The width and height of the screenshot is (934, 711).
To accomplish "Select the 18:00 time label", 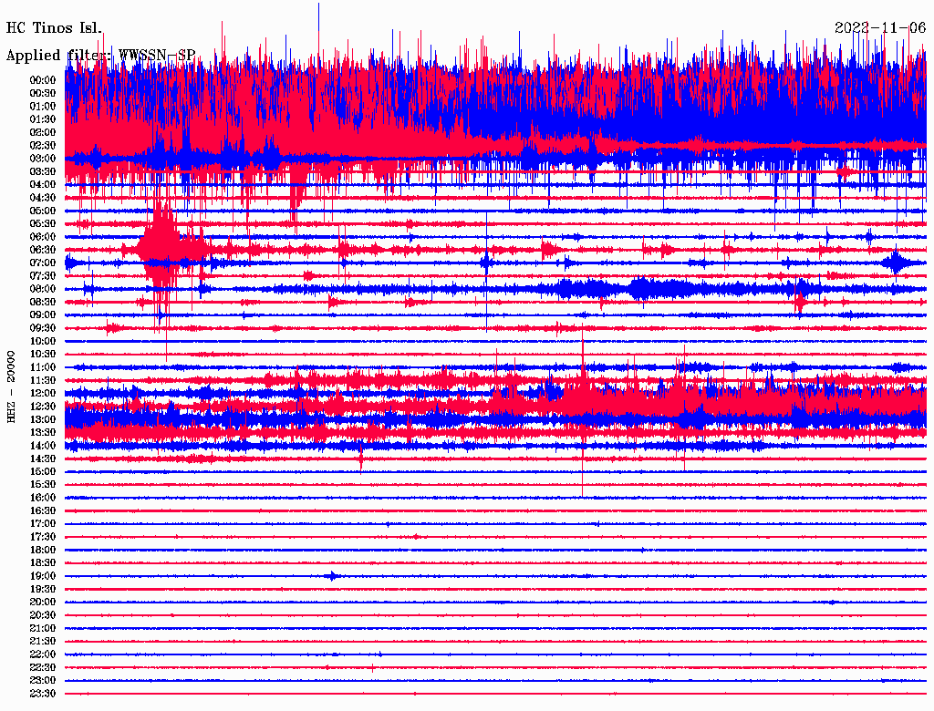I will (x=43, y=551).
